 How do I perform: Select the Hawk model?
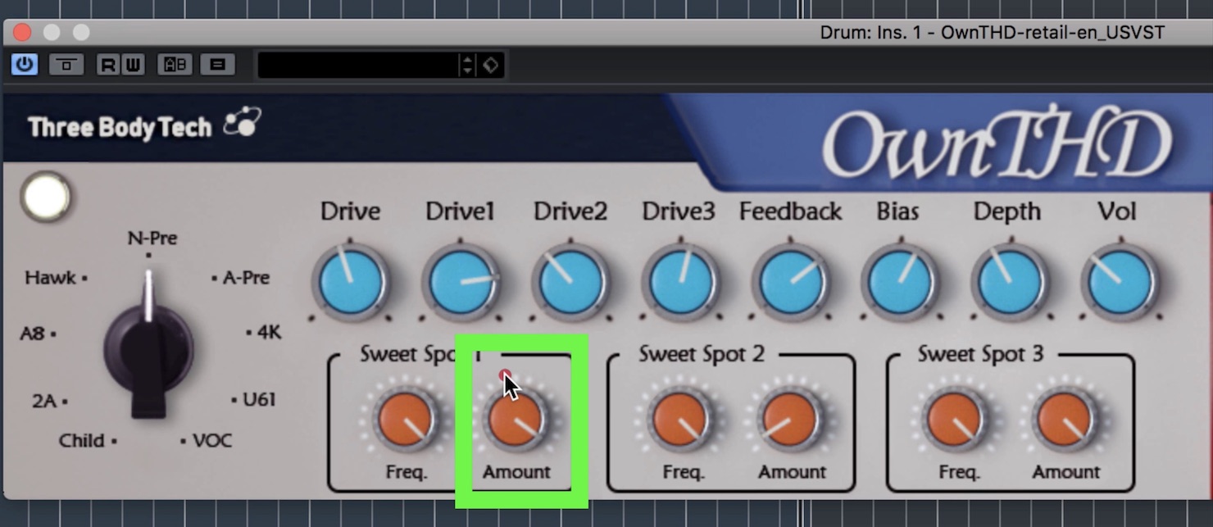point(50,278)
